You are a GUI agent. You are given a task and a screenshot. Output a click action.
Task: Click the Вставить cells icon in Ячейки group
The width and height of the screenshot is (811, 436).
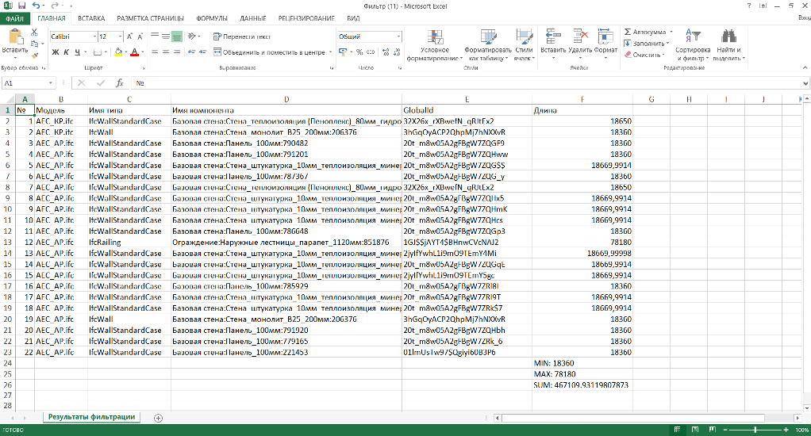[553, 36]
